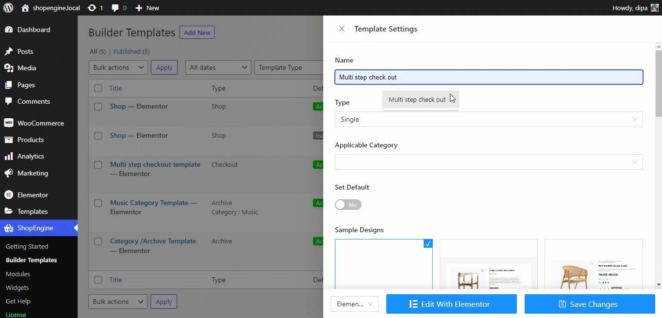The image size is (662, 318).
Task: Click the top Apply button
Action: [x=165, y=67]
